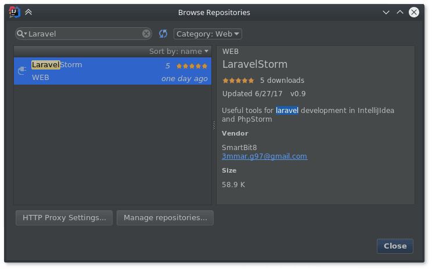The height and width of the screenshot is (270, 432).
Task: Refresh the plugin repository list
Action: coord(163,34)
